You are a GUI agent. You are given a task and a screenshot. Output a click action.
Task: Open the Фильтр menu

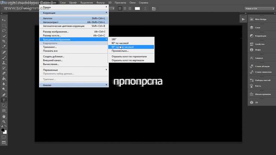coord(100,3)
